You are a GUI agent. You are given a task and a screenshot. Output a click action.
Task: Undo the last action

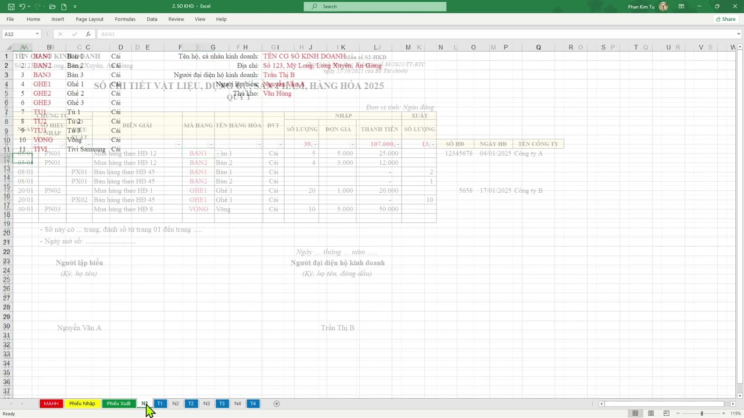pos(22,6)
